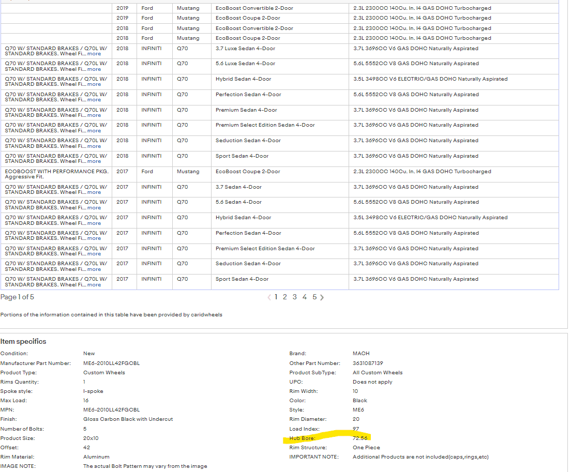Select MPN value ME6-2010LL42FGCBL
The image size is (571, 472).
[x=111, y=410]
